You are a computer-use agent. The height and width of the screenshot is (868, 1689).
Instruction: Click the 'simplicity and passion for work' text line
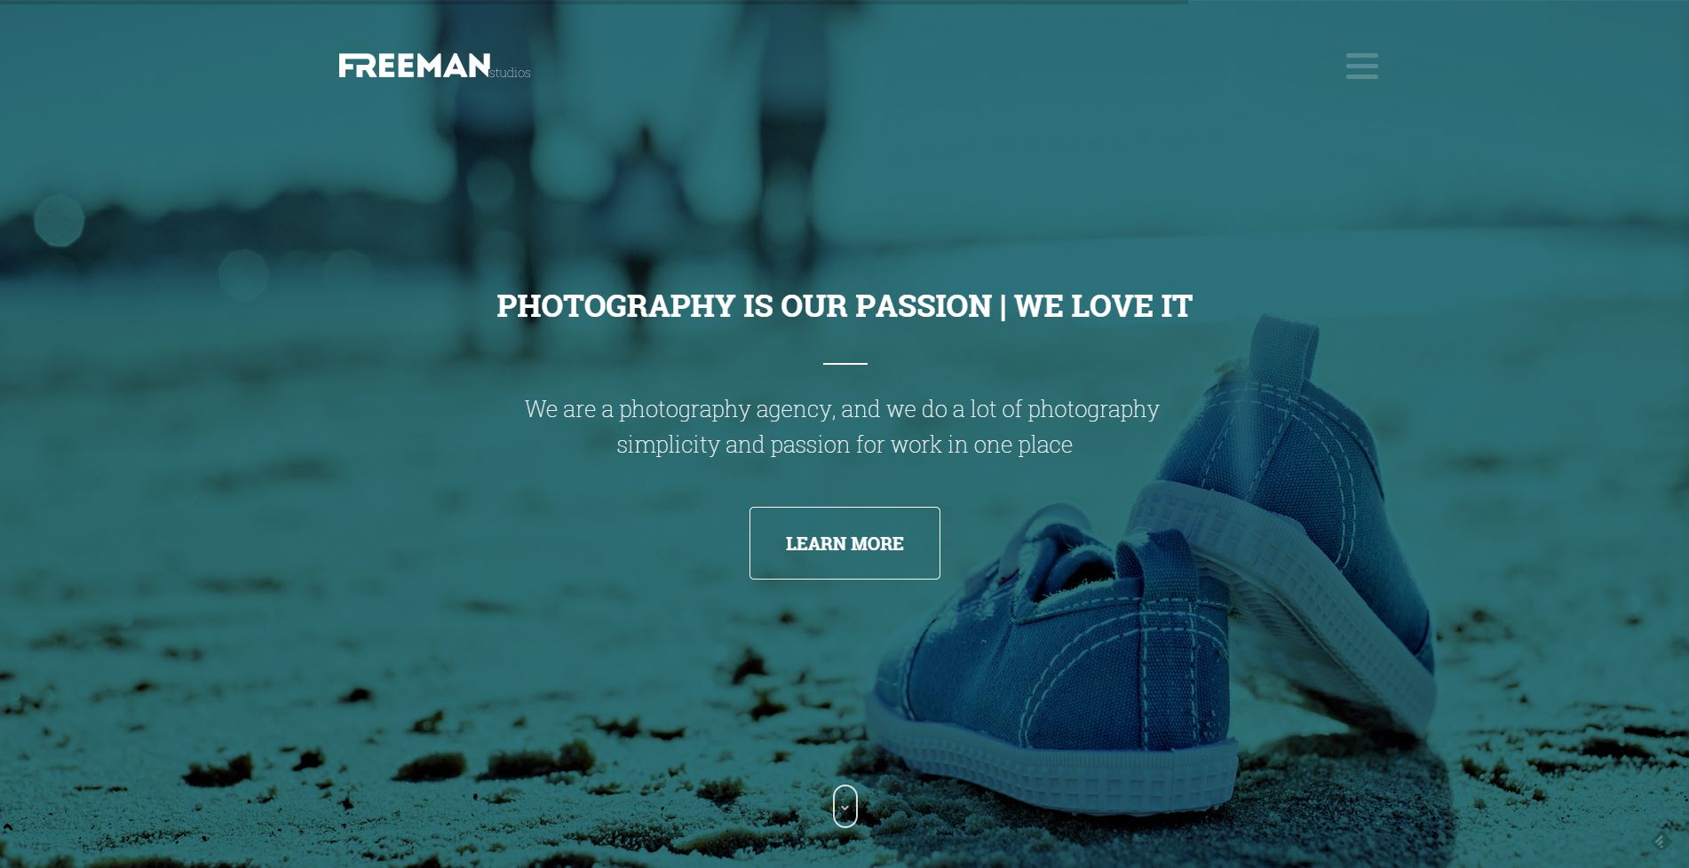[844, 444]
